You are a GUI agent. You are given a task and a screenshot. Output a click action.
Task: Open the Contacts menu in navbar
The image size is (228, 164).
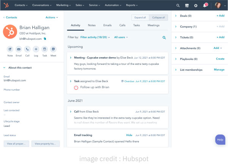21,5
